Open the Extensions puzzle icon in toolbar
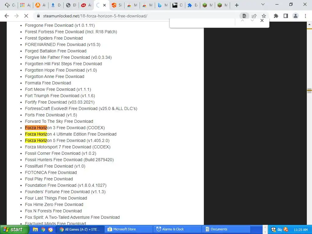This screenshot has width=312, height=234. pos(276,16)
